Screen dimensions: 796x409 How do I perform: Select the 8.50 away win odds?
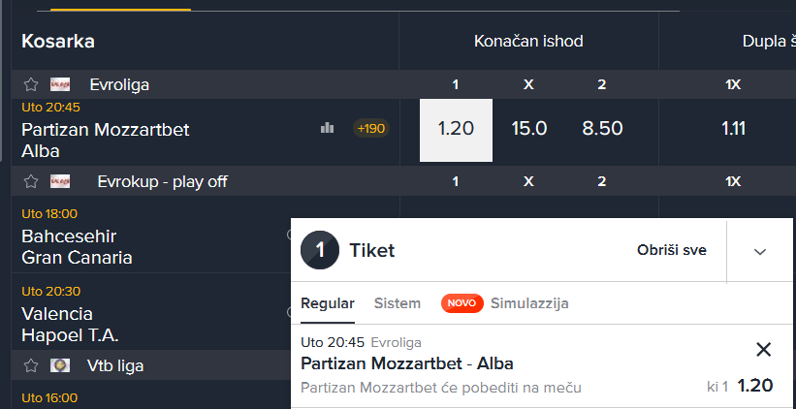coord(602,129)
